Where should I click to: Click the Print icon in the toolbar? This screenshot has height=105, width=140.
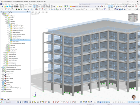coord(17,6)
